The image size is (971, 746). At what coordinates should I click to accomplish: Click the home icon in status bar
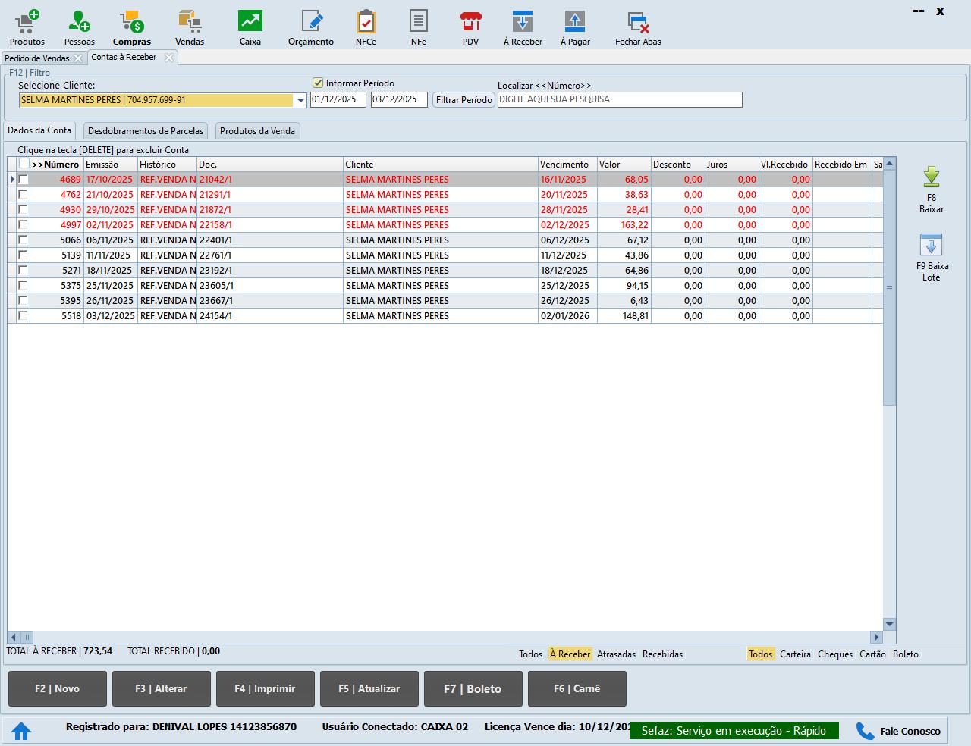tap(21, 731)
